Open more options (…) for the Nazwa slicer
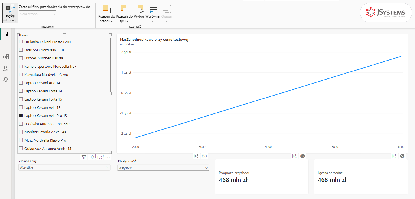 pos(107,157)
